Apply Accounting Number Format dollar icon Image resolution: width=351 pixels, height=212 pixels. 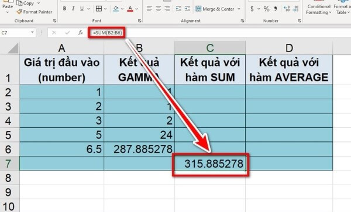252,9
